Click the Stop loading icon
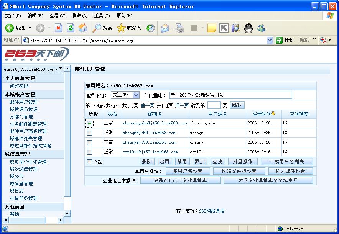The height and width of the screenshot is (234, 339). point(58,28)
